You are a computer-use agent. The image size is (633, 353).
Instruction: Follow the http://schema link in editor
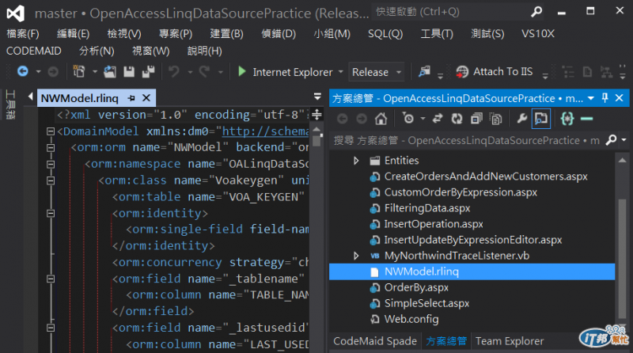[x=265, y=131]
